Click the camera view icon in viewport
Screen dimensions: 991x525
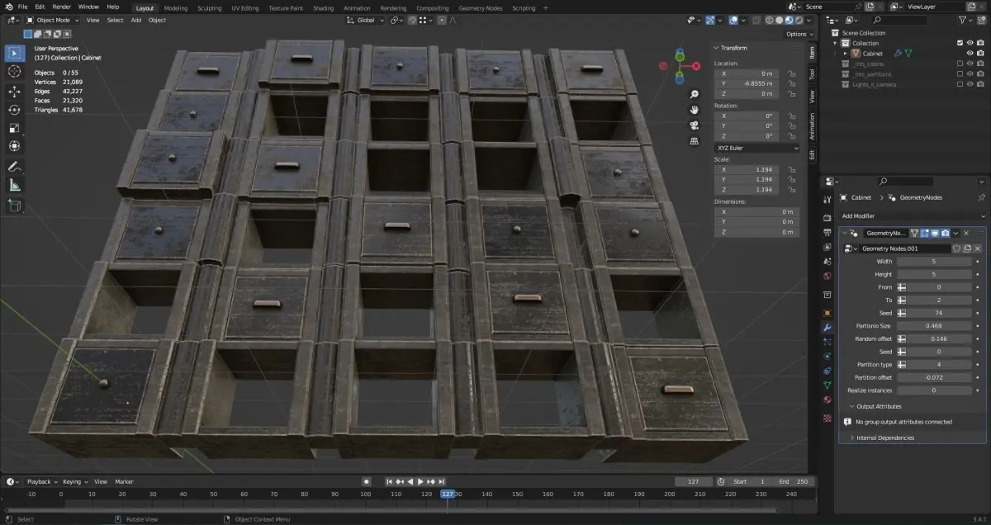[695, 125]
